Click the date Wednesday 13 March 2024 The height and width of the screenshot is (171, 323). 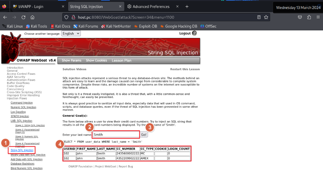tap(298, 8)
